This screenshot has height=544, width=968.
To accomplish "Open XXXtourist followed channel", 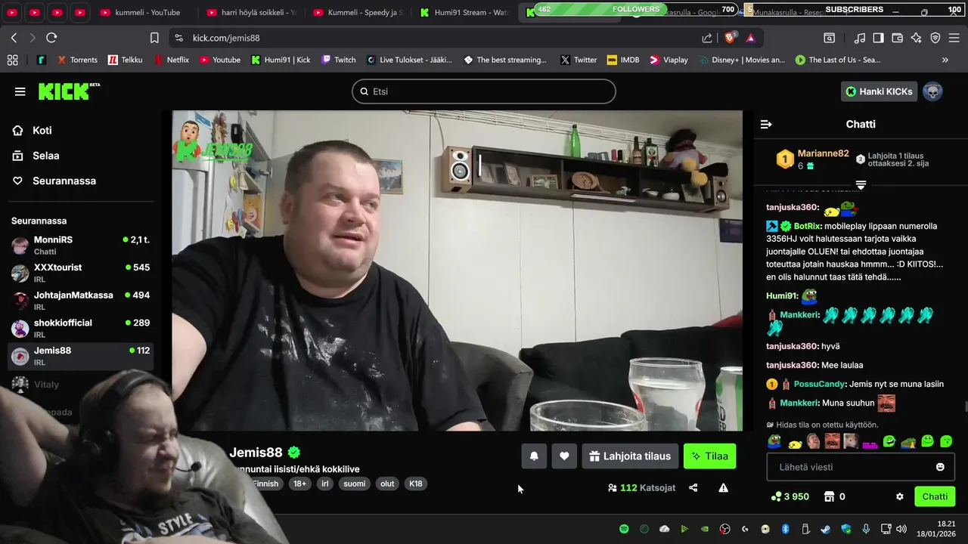I will [81, 273].
